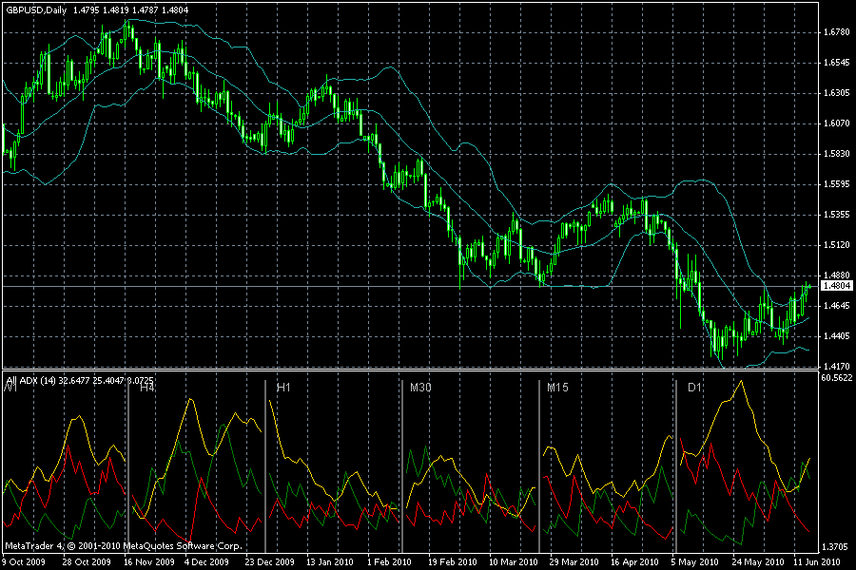Click the 1.4880 price level label
The width and height of the screenshot is (856, 570).
tap(837, 275)
